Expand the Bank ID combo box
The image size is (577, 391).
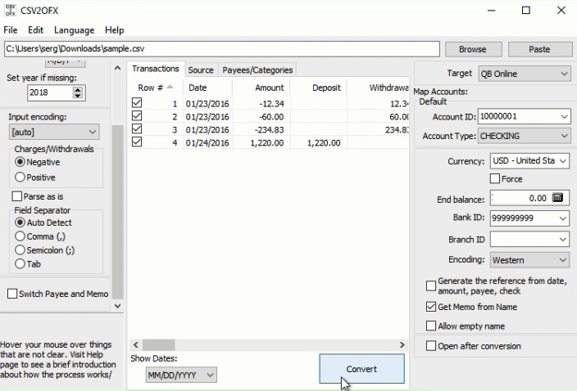562,218
